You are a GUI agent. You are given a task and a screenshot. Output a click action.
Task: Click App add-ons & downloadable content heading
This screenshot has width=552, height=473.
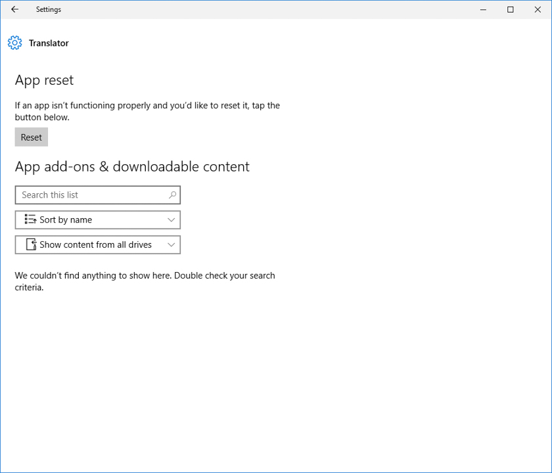pos(132,167)
